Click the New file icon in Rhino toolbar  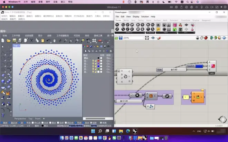tap(3, 41)
